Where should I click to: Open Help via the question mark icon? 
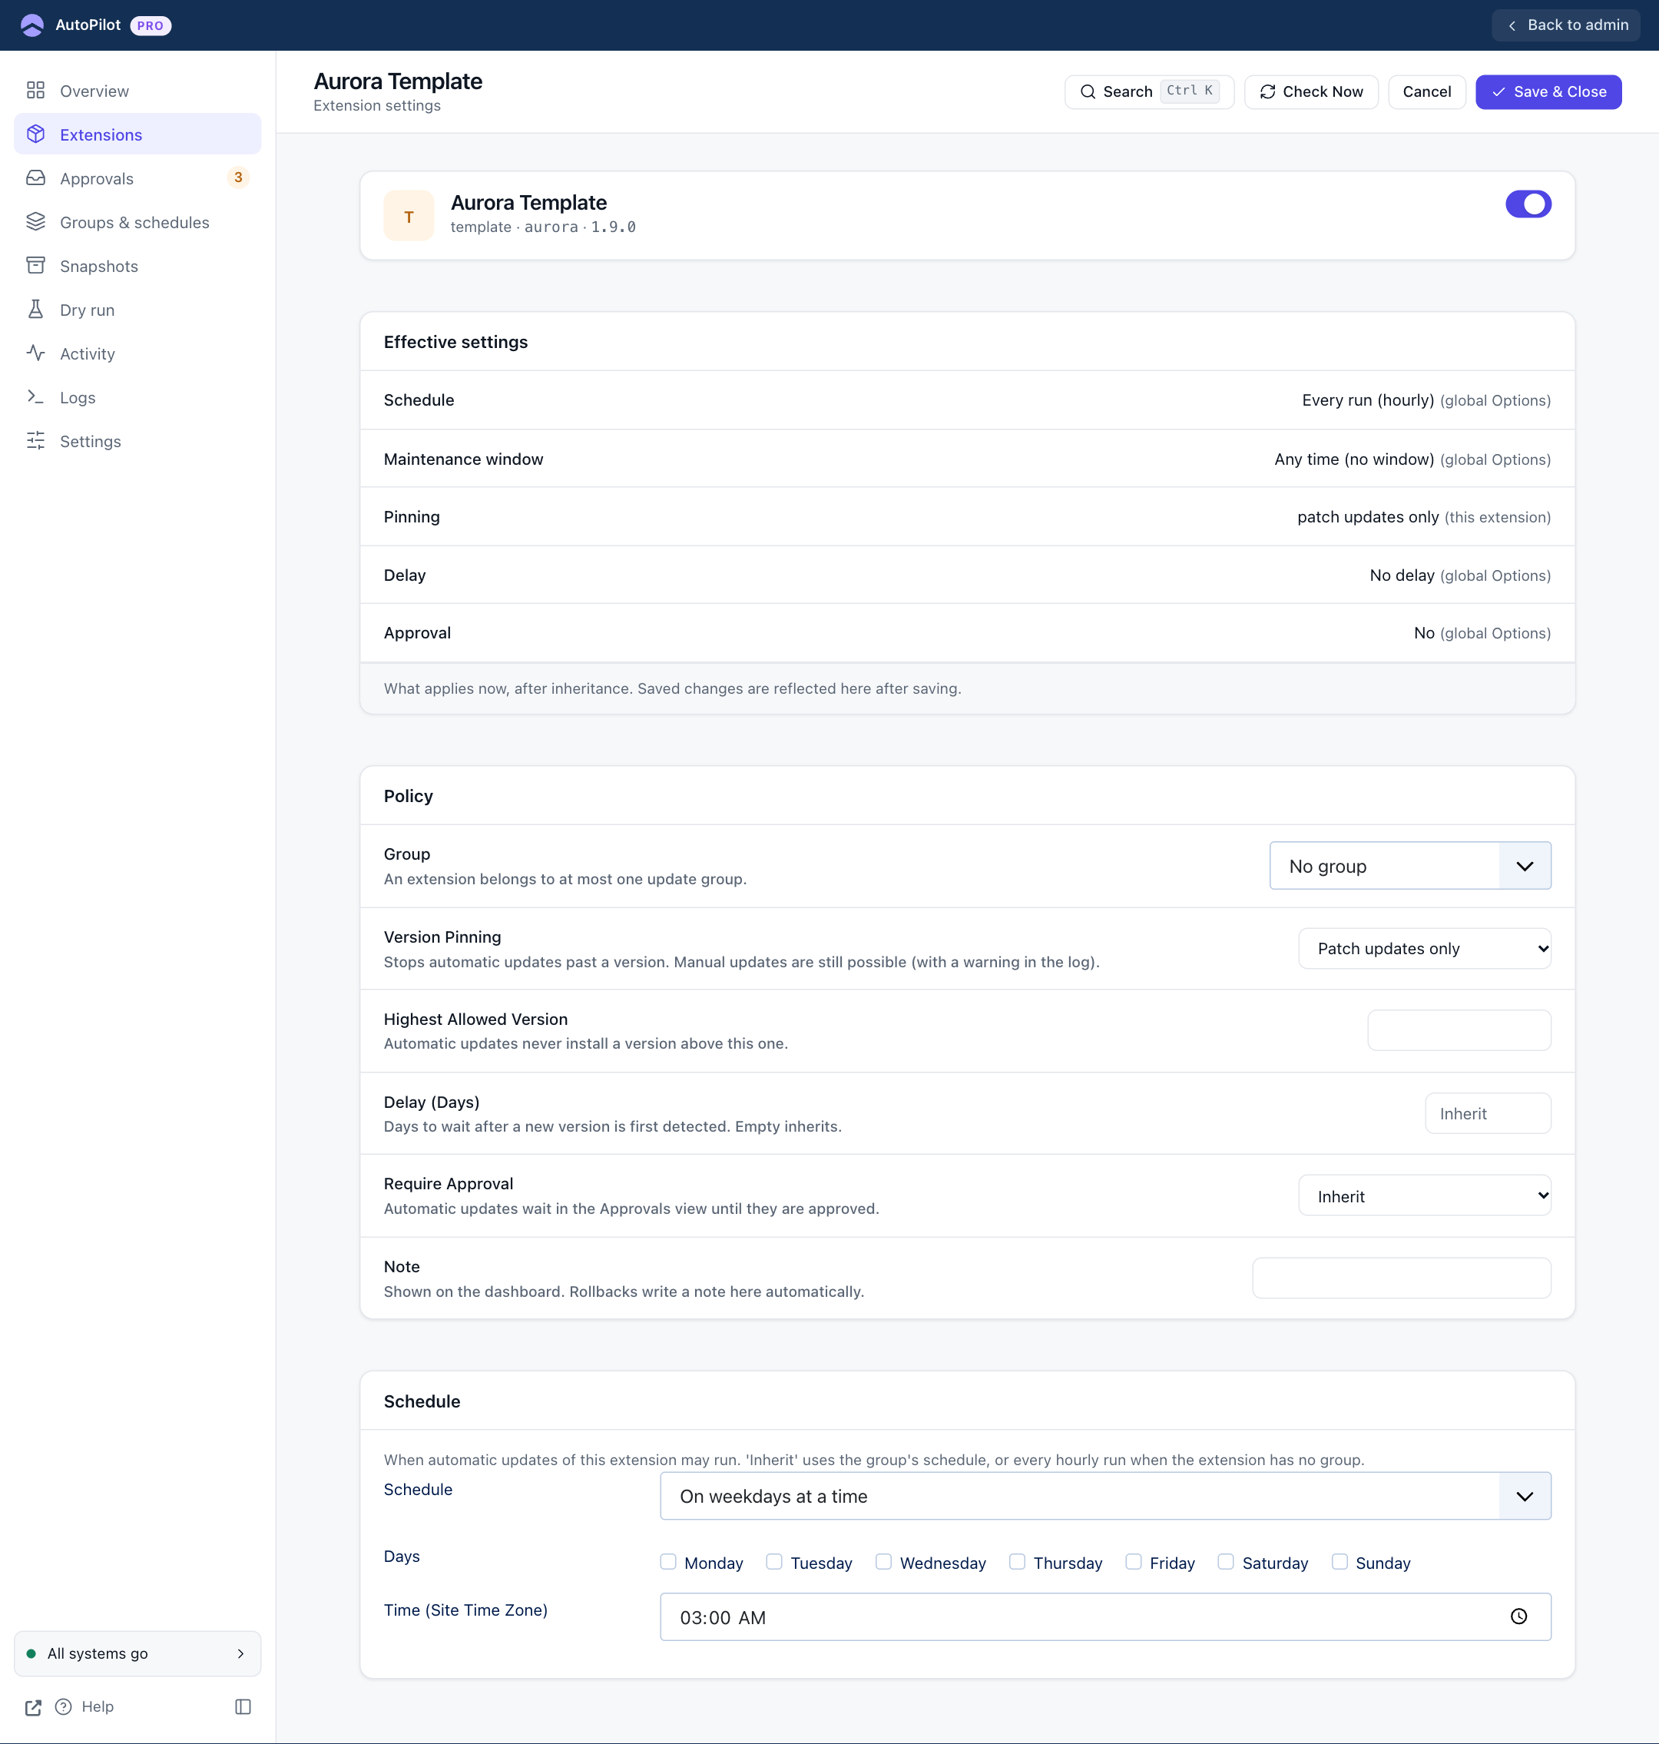(x=64, y=1707)
